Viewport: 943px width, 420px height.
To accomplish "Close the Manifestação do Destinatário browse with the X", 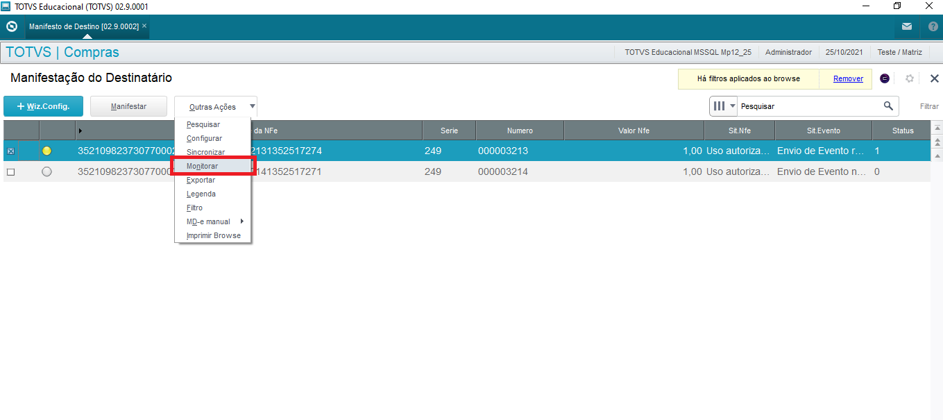I will (x=934, y=78).
